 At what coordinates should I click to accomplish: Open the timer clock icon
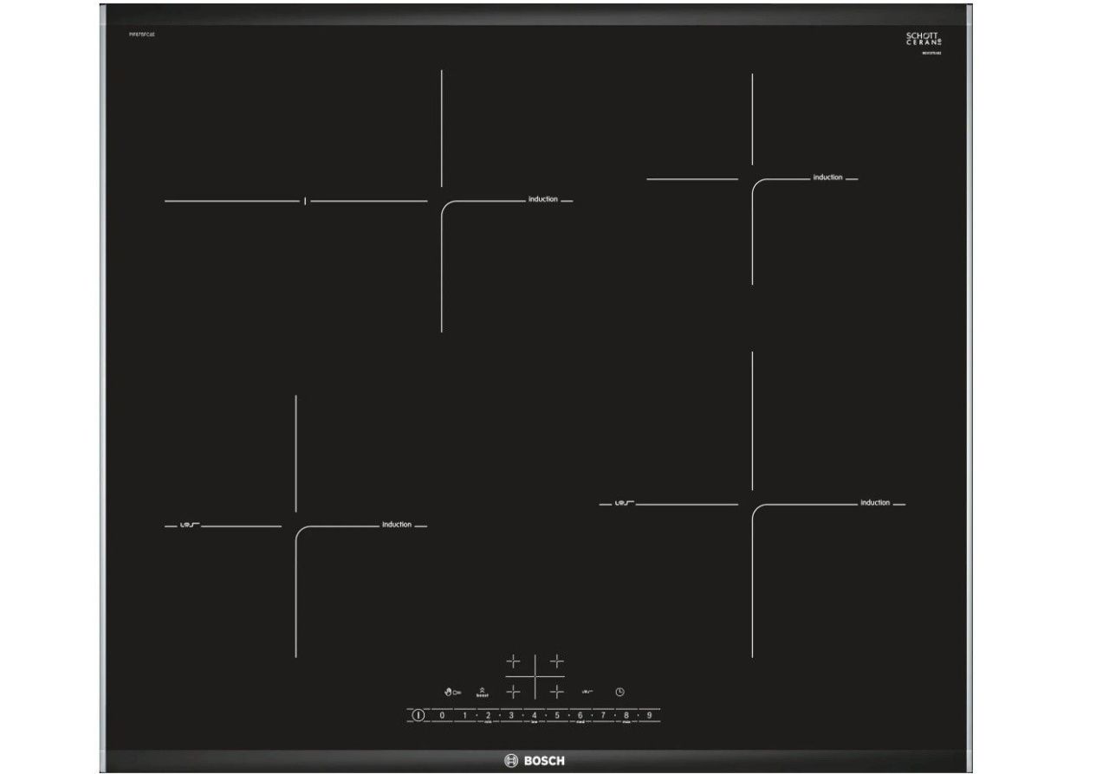[x=620, y=692]
